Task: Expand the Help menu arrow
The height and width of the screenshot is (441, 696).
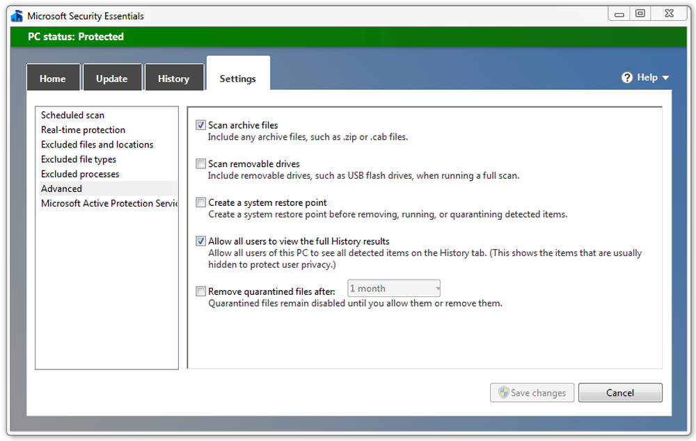Action: coord(665,78)
